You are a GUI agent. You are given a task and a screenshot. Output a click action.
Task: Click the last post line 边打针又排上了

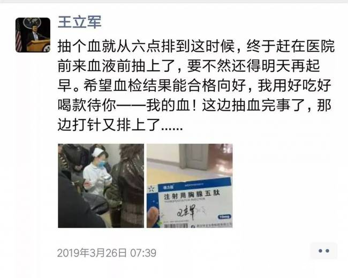tap(120, 125)
